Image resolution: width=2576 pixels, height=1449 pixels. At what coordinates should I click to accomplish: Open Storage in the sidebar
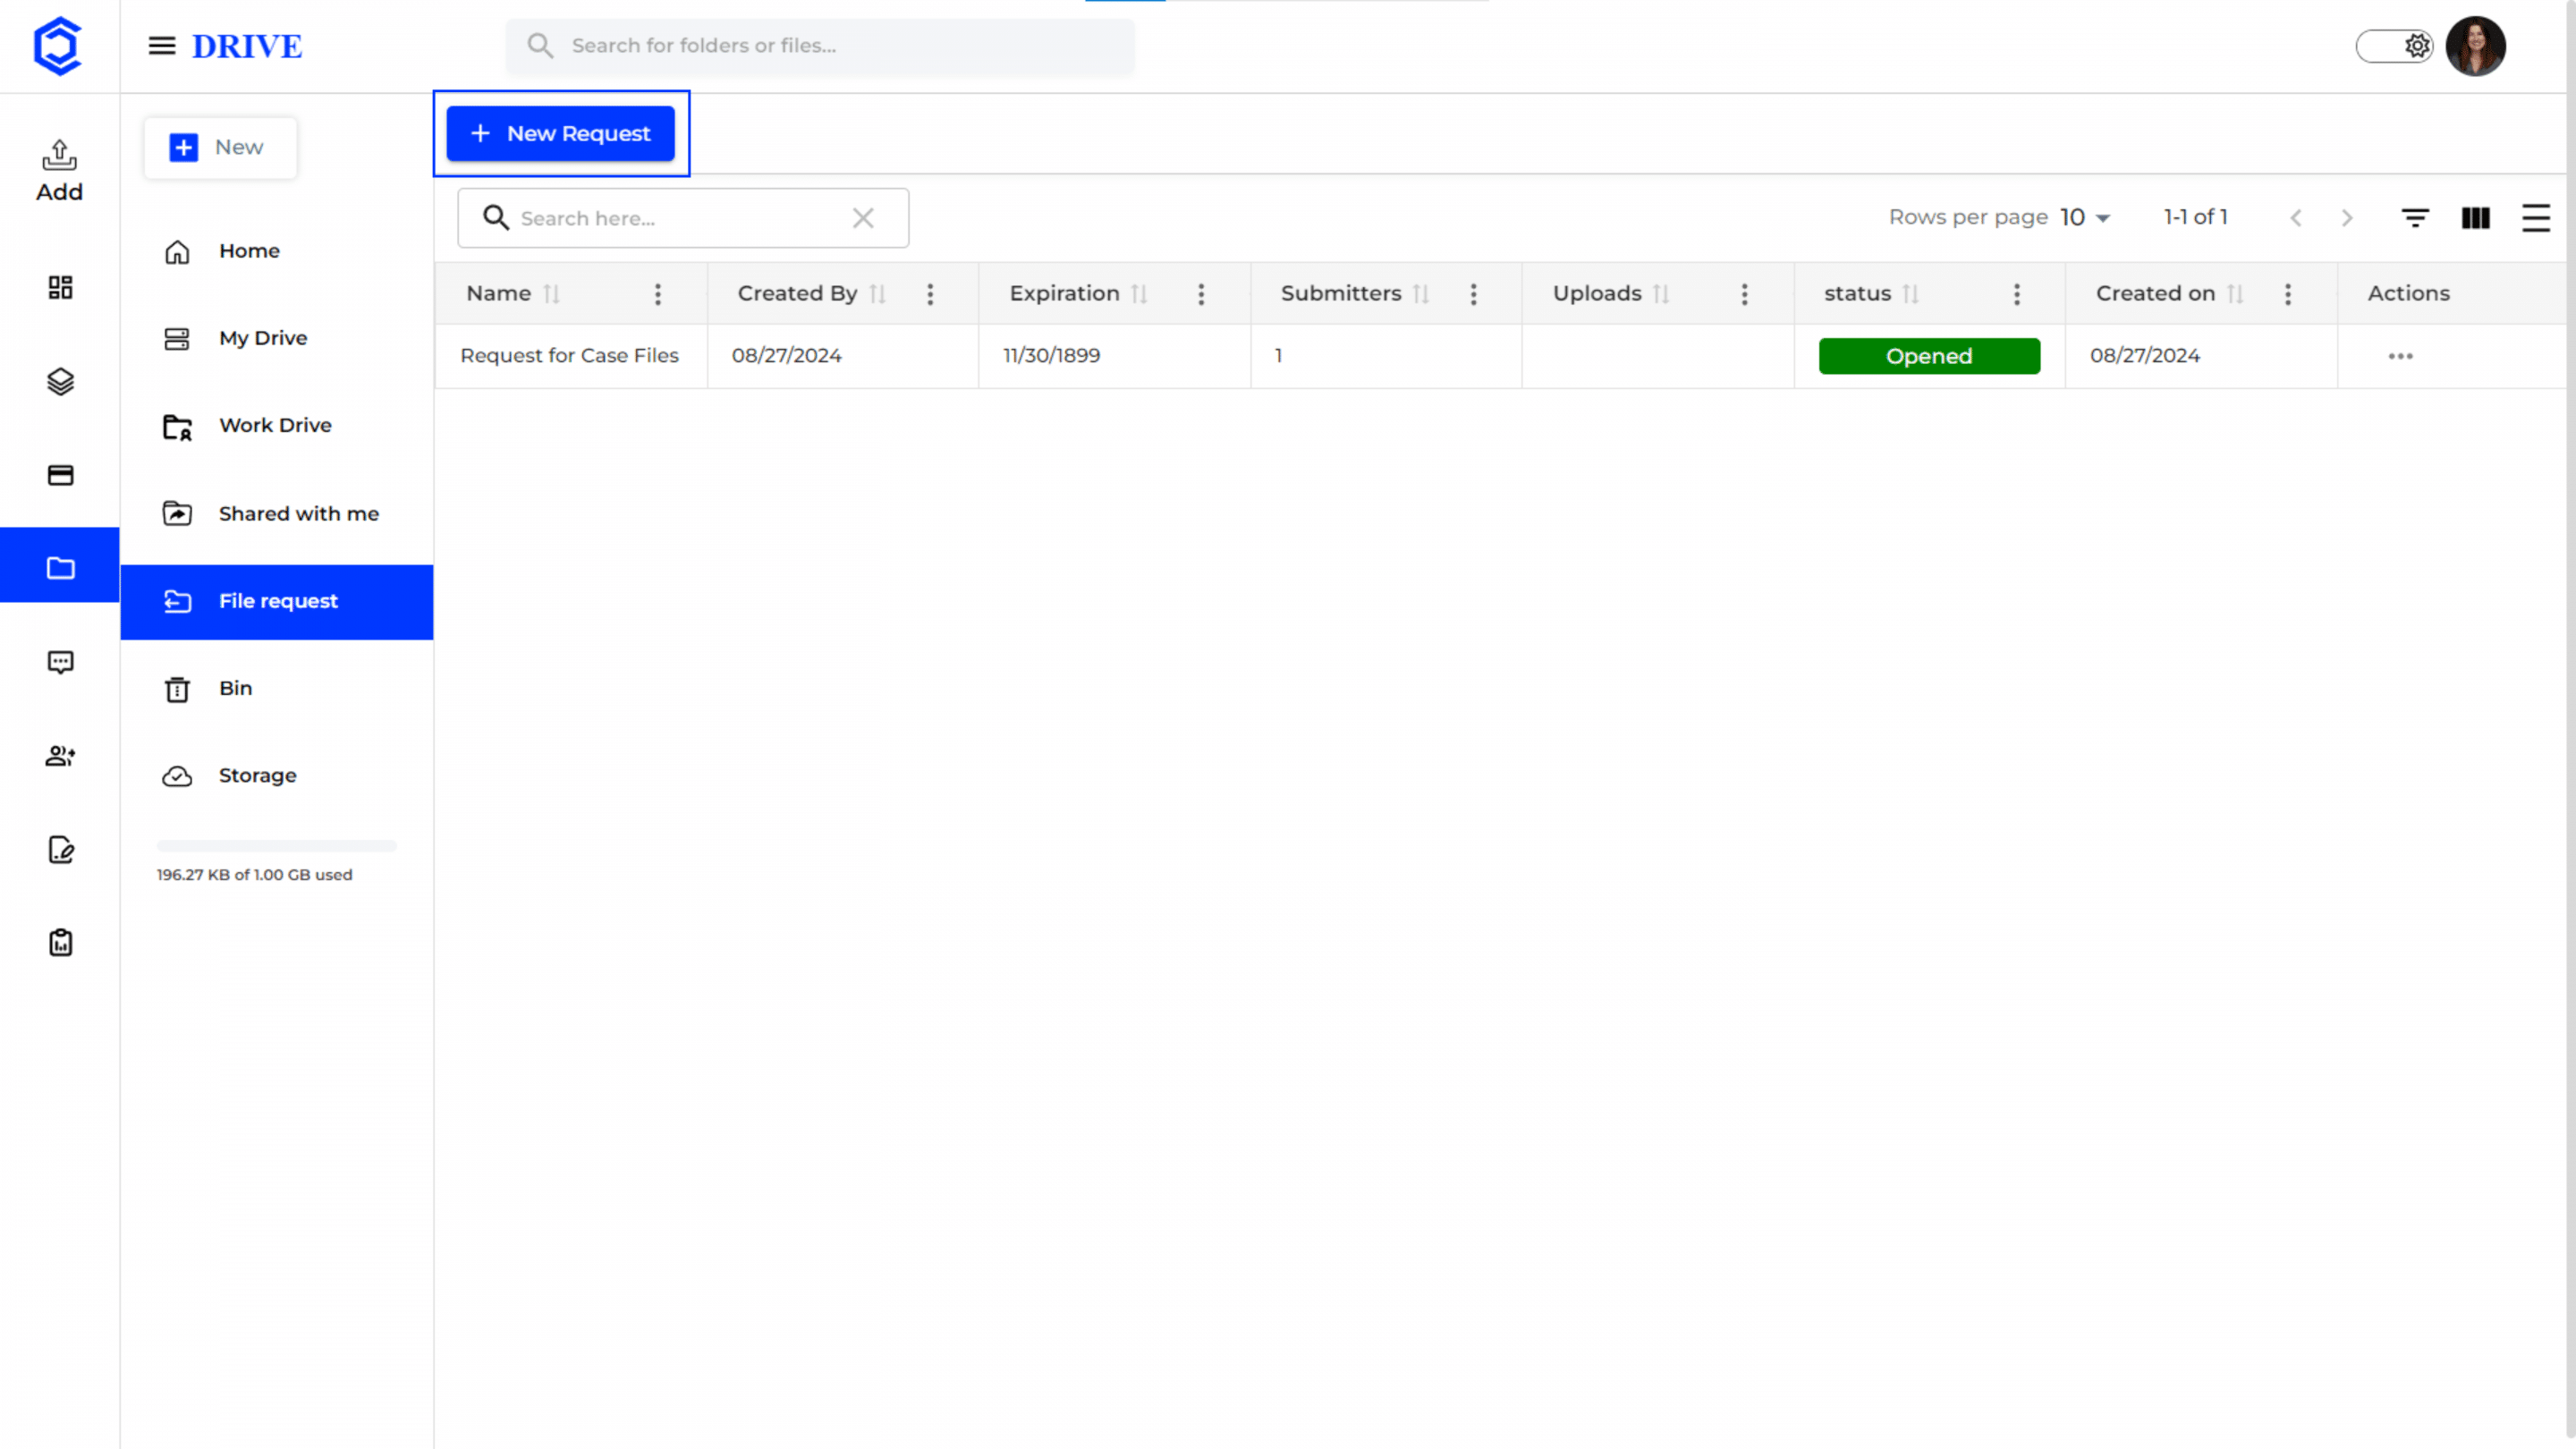(277, 776)
